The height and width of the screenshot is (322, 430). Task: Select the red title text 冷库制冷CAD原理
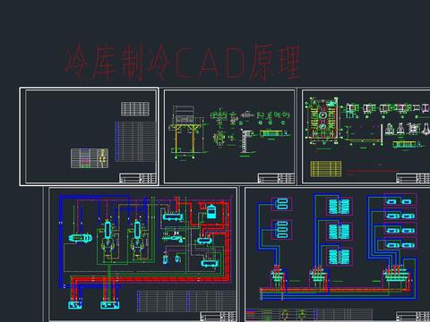(183, 62)
